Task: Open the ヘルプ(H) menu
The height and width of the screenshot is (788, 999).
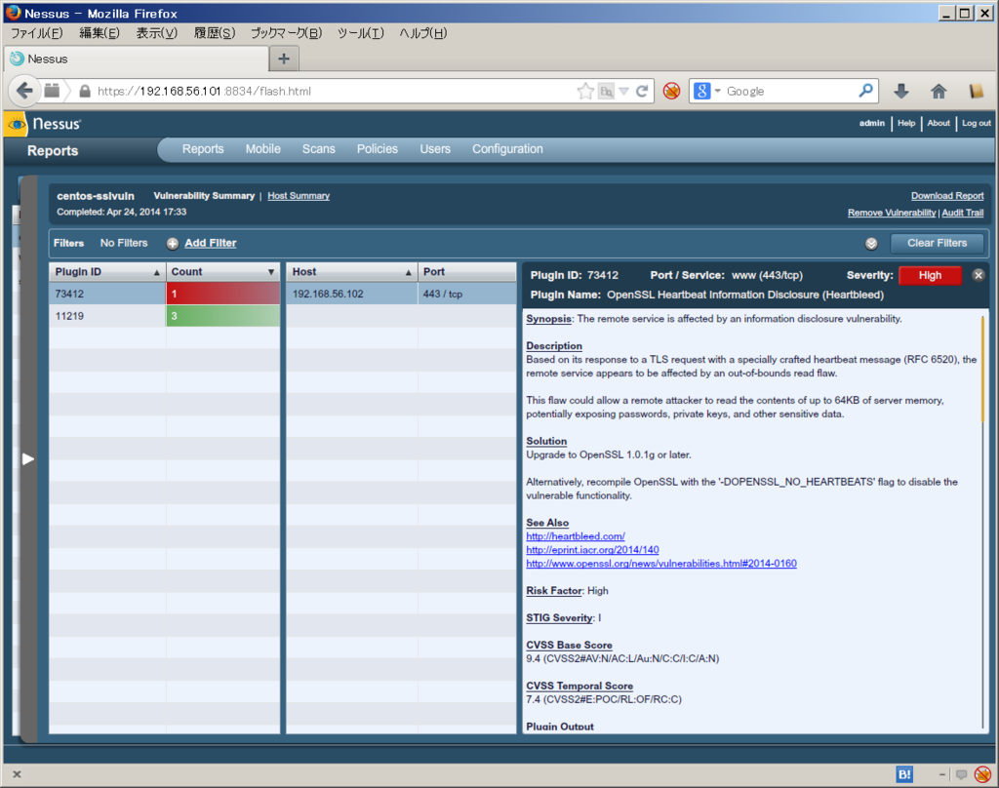Action: [x=423, y=33]
